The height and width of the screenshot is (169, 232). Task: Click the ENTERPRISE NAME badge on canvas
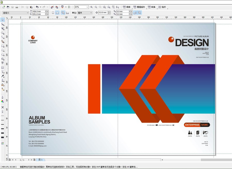coord(197,125)
